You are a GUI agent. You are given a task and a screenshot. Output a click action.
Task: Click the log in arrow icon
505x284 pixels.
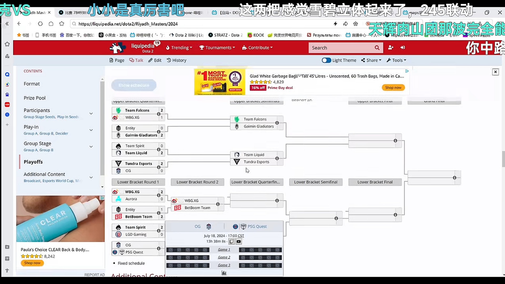403,48
